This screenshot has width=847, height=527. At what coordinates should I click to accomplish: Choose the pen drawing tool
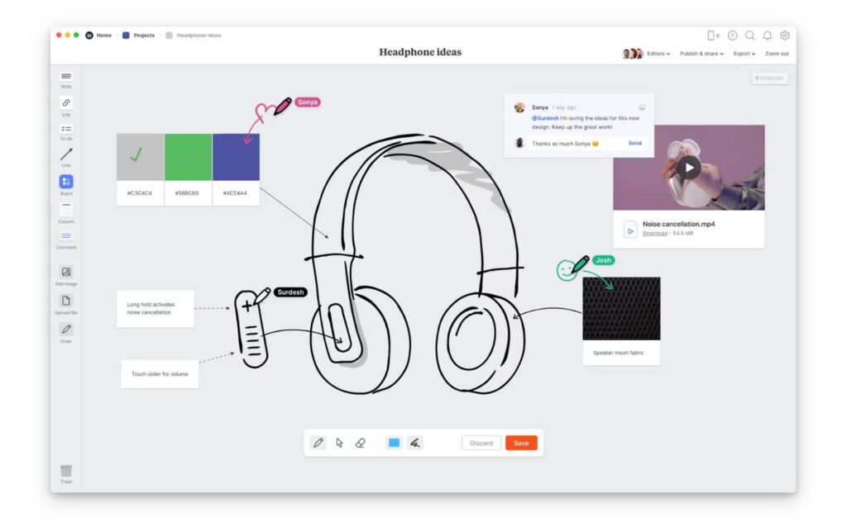pos(318,443)
